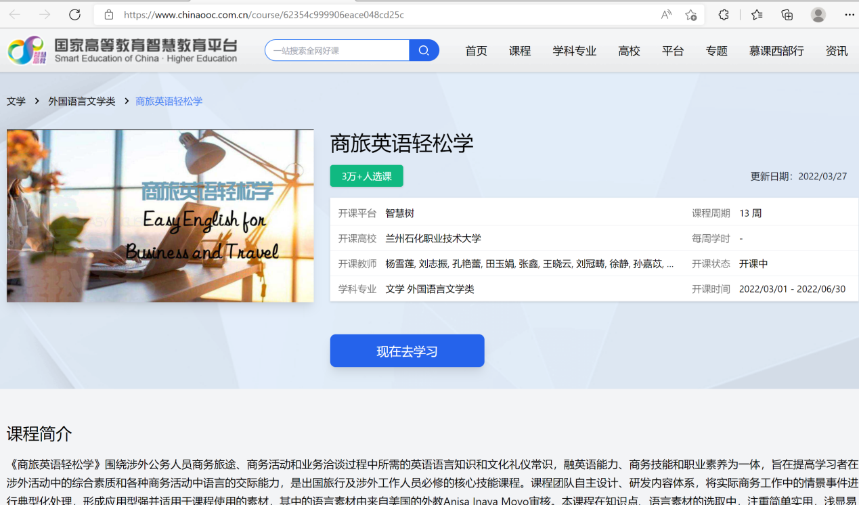Open the favorites list icon
Screen dimensions: 859x505
pos(757,15)
